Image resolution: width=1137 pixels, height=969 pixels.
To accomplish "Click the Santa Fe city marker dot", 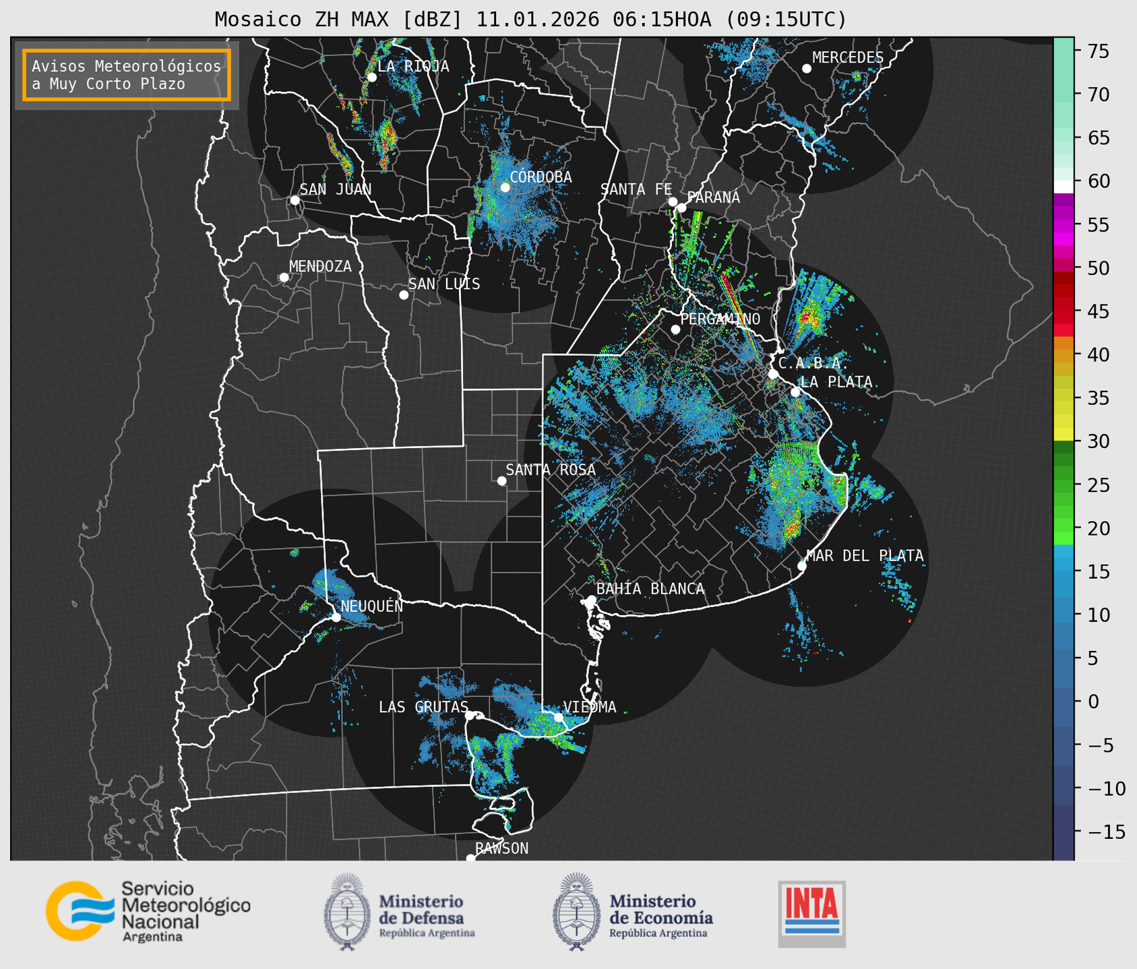I will click(x=673, y=201).
